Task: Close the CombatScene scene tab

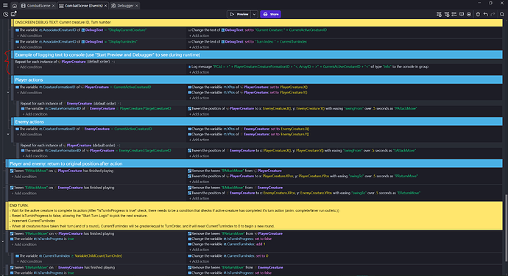Action: pyautogui.click(x=54, y=6)
